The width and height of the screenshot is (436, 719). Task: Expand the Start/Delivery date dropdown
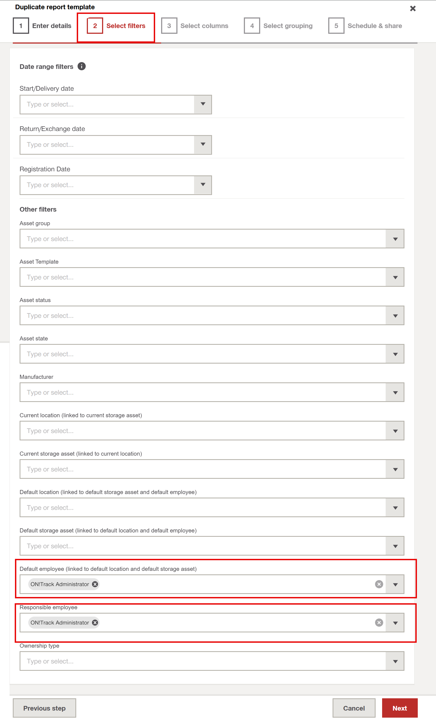(x=203, y=104)
